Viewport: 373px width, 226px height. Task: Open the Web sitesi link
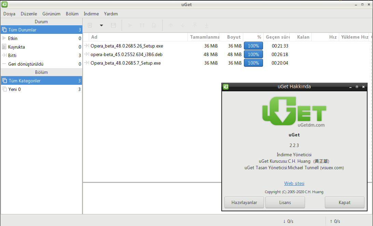(x=294, y=183)
